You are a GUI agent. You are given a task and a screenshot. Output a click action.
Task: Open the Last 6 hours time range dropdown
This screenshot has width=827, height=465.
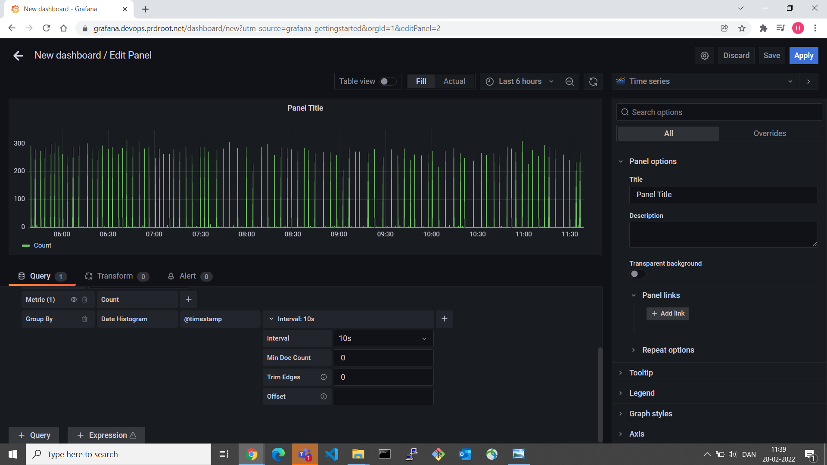point(519,81)
